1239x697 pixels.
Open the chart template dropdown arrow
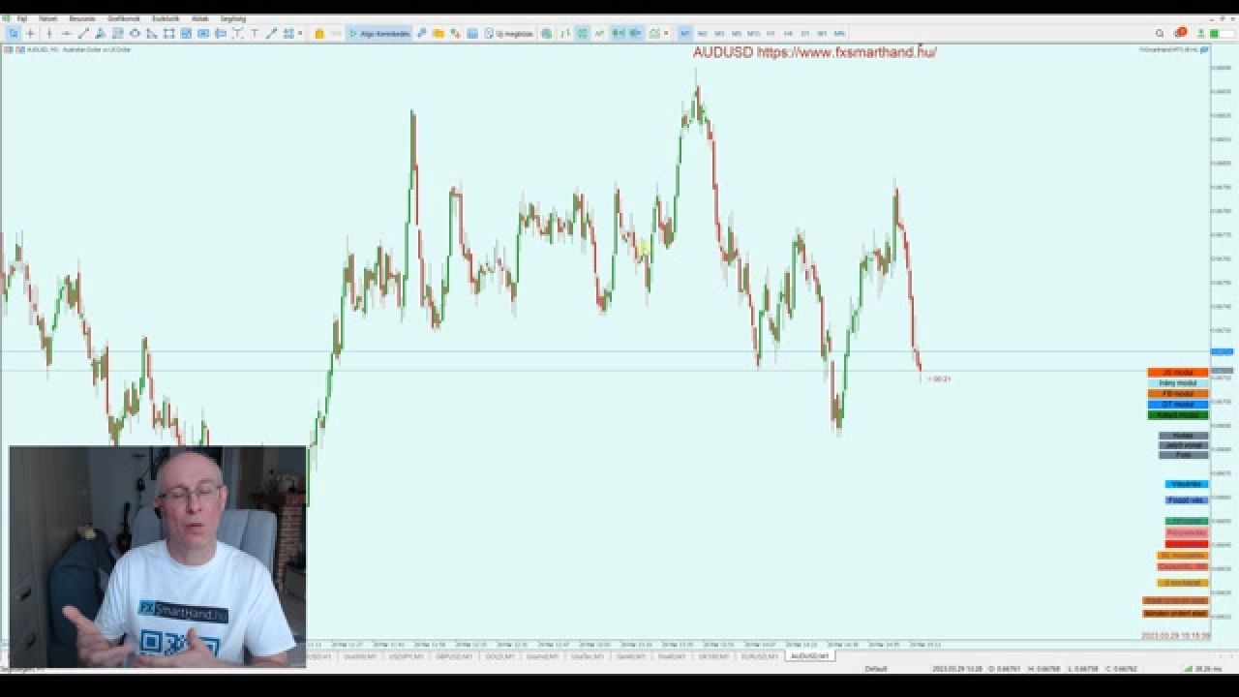coord(666,33)
